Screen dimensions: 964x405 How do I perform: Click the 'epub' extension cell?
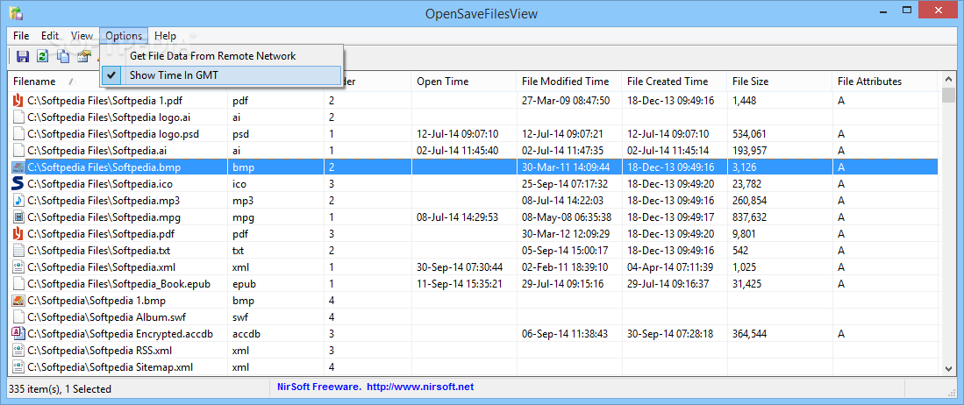275,283
